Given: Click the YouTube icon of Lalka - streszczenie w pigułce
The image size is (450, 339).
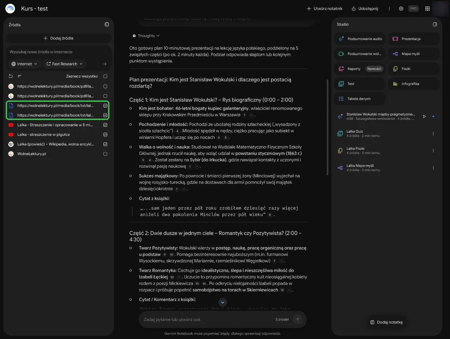Looking at the screenshot, I should point(11,135).
